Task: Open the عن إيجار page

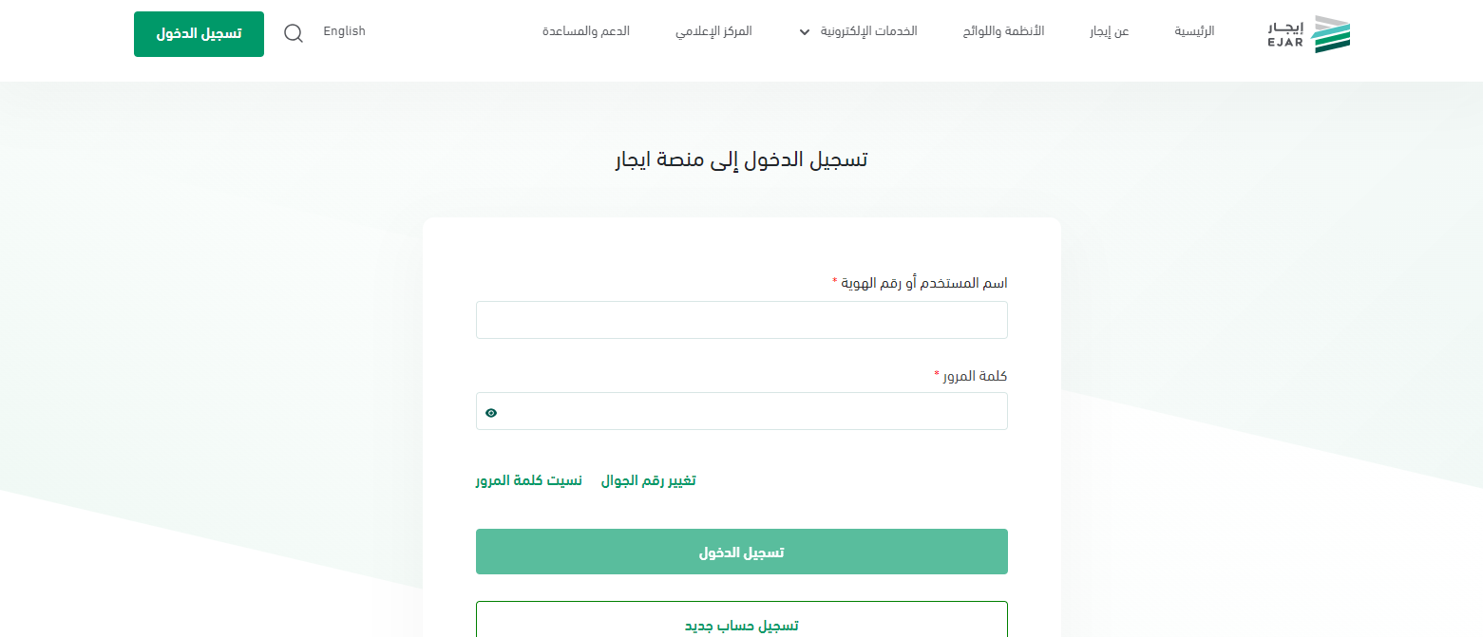Action: click(1109, 31)
